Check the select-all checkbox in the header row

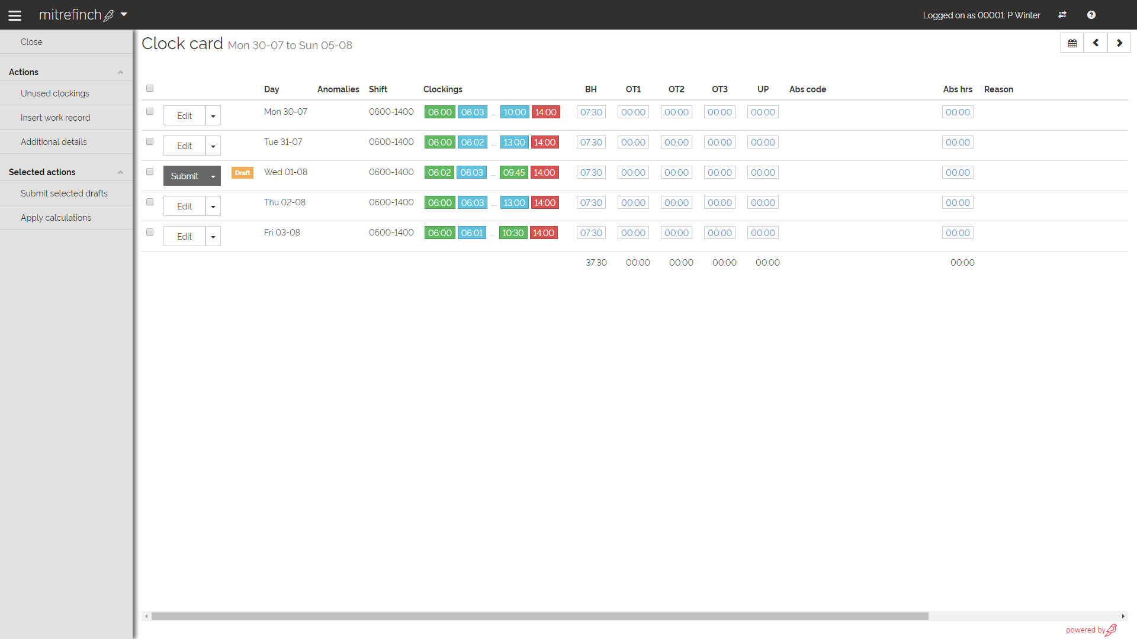click(150, 88)
